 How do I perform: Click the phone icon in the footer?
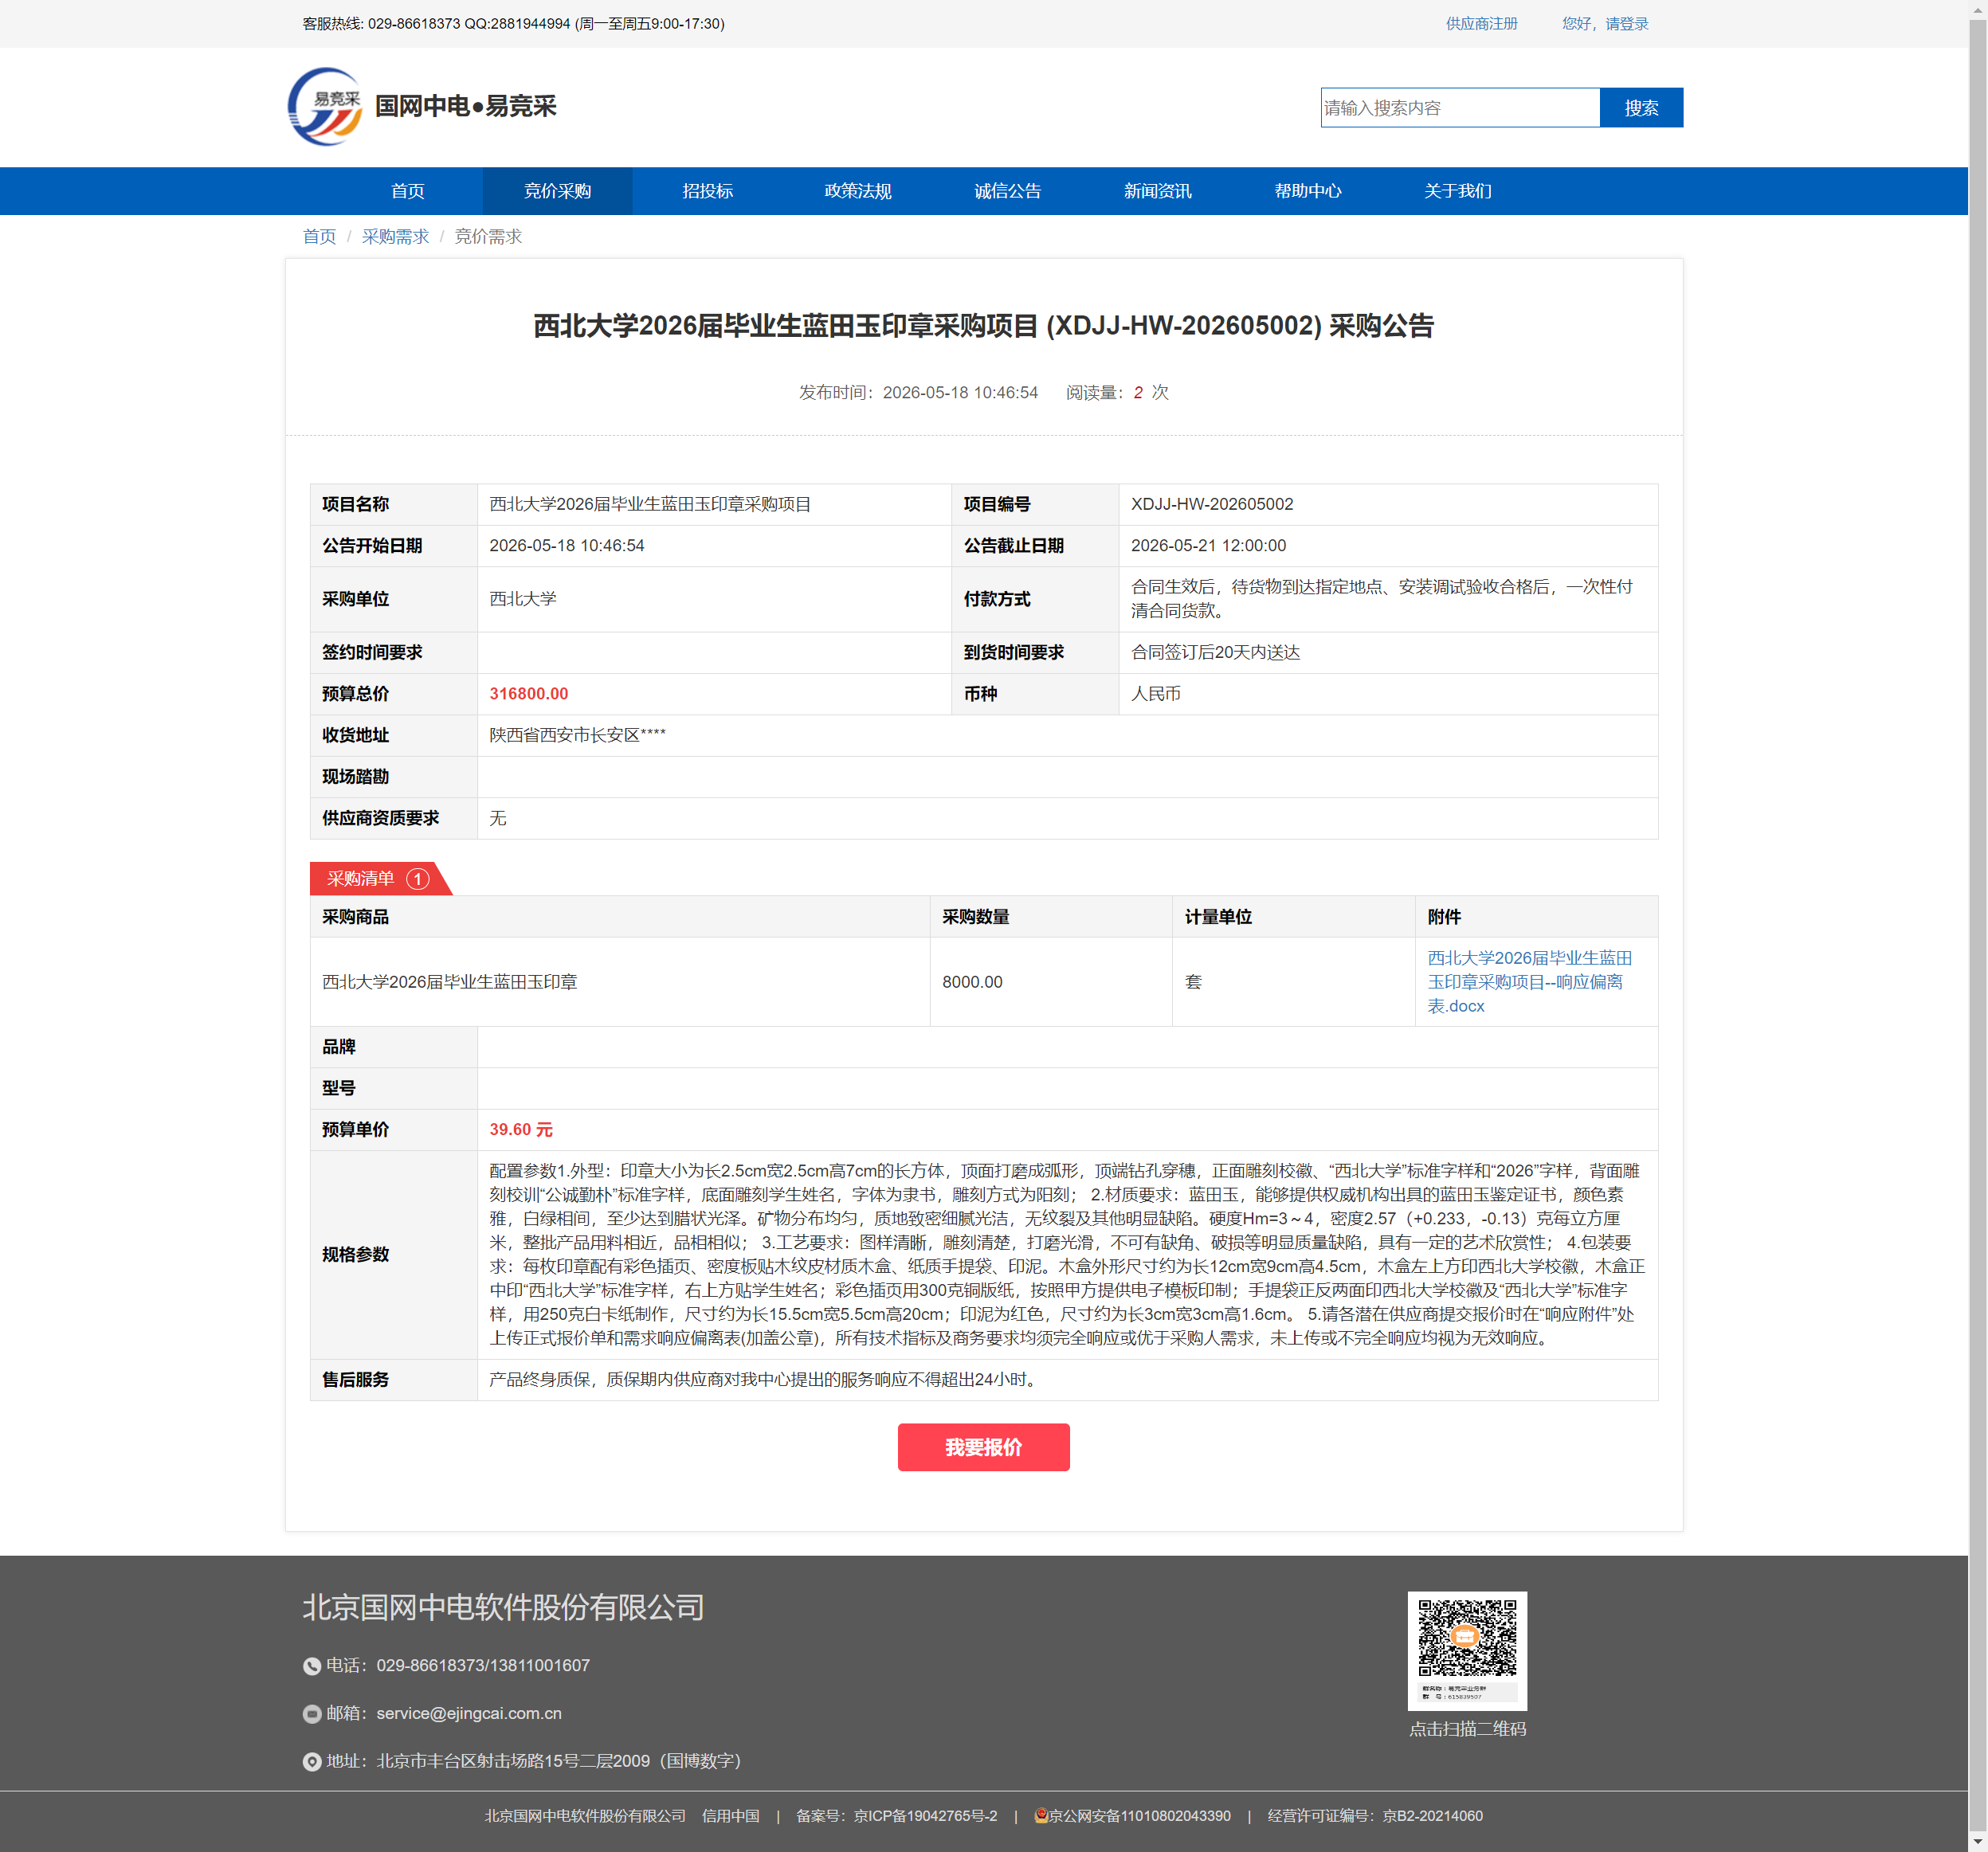click(x=312, y=1666)
